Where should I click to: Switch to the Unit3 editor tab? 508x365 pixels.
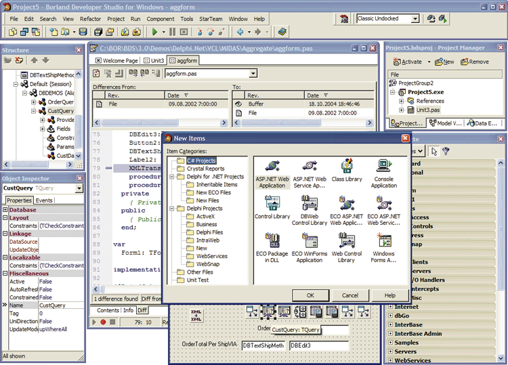(154, 60)
